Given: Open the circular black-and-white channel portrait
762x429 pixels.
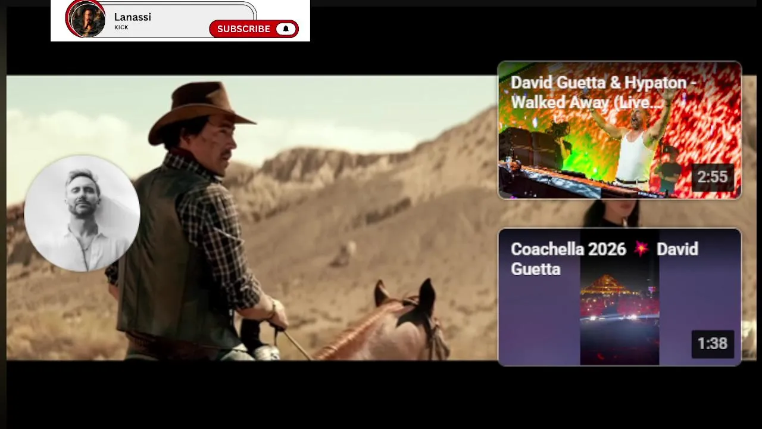Looking at the screenshot, I should [82, 213].
